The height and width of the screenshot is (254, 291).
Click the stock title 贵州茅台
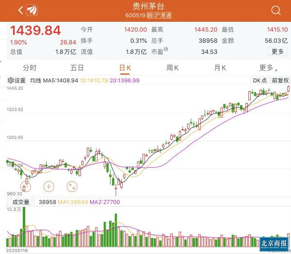pos(148,6)
